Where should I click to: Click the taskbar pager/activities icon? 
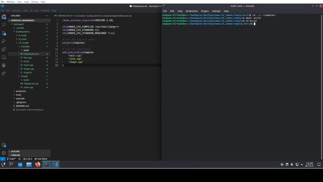click(x=11, y=164)
